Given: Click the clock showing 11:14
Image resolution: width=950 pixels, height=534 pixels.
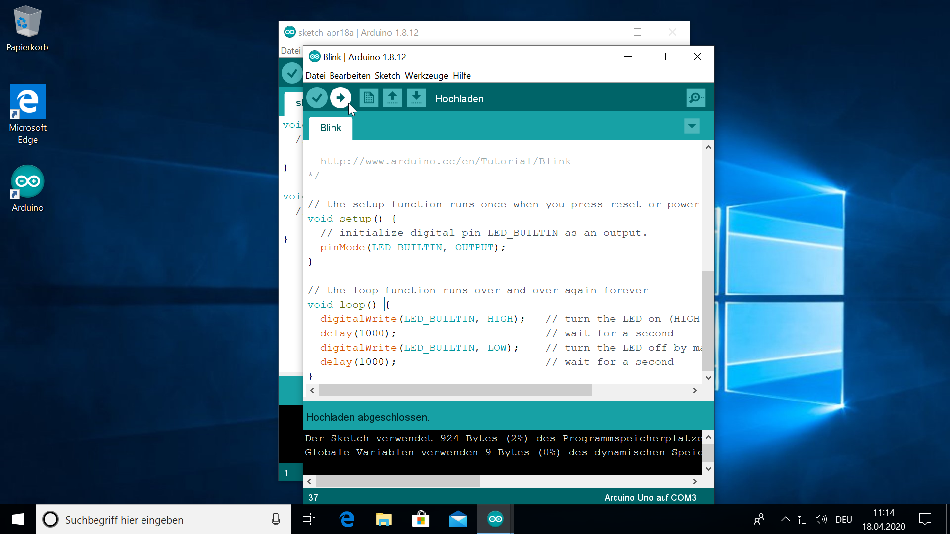Looking at the screenshot, I should click(884, 513).
